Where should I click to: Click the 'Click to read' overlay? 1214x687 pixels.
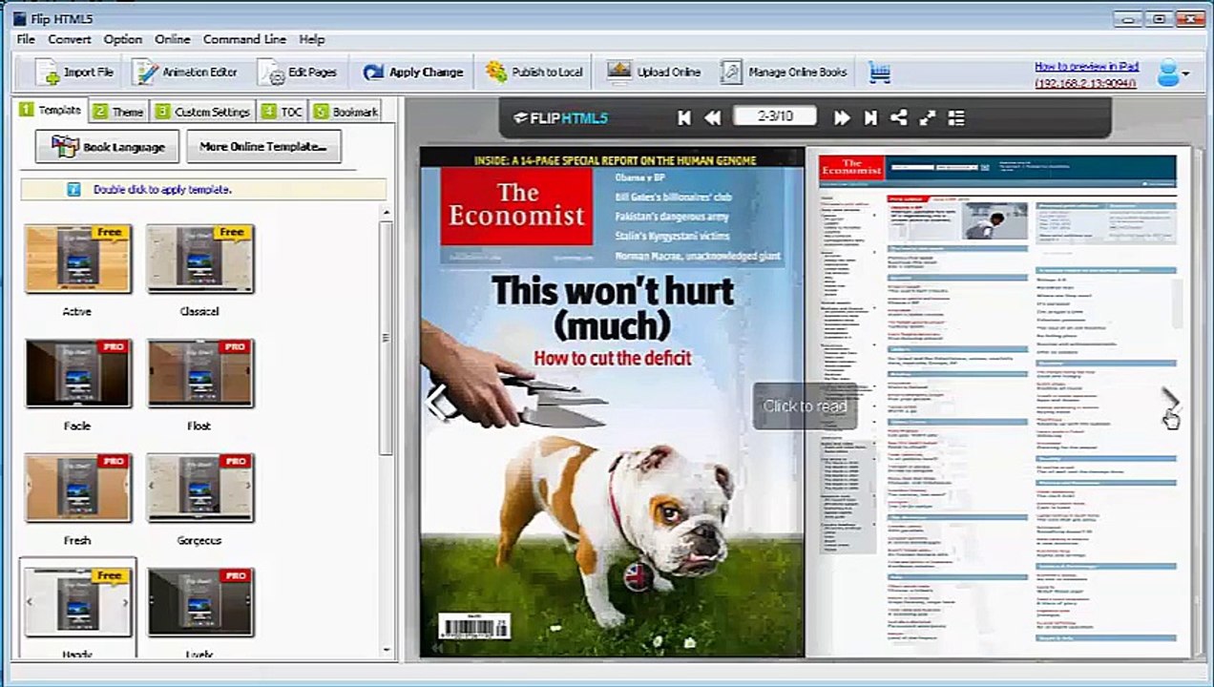pyautogui.click(x=805, y=406)
